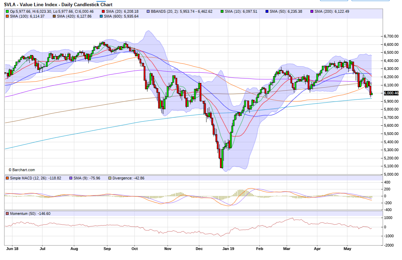Click the Jan 19 axis label
Screen dimensions: 402x260
tap(229, 248)
